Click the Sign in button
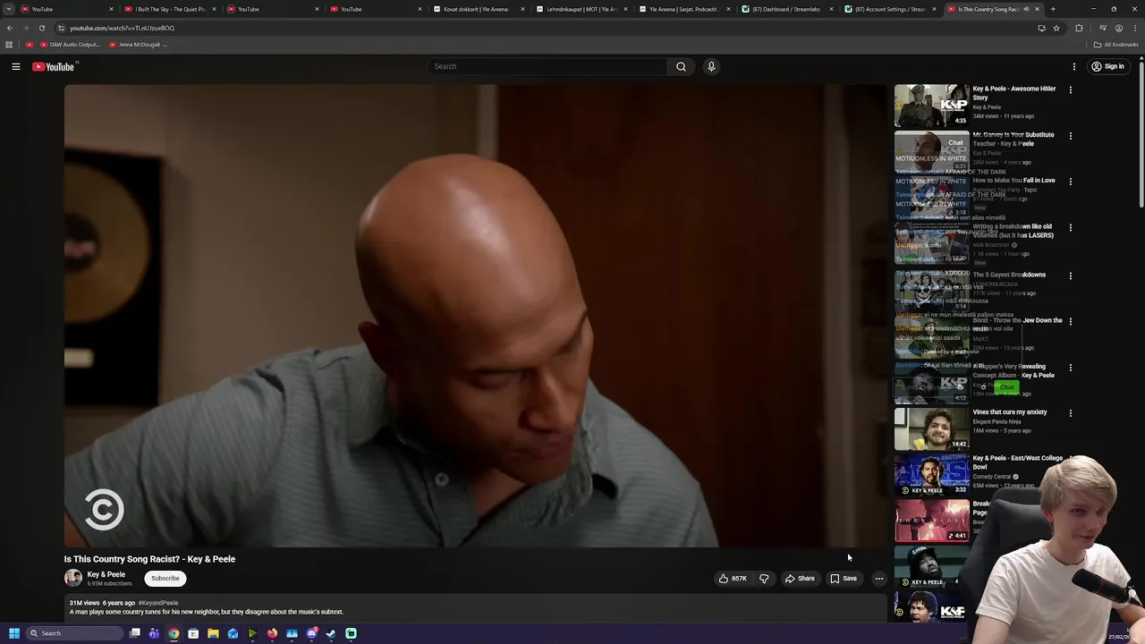The width and height of the screenshot is (1145, 644). coord(1107,66)
